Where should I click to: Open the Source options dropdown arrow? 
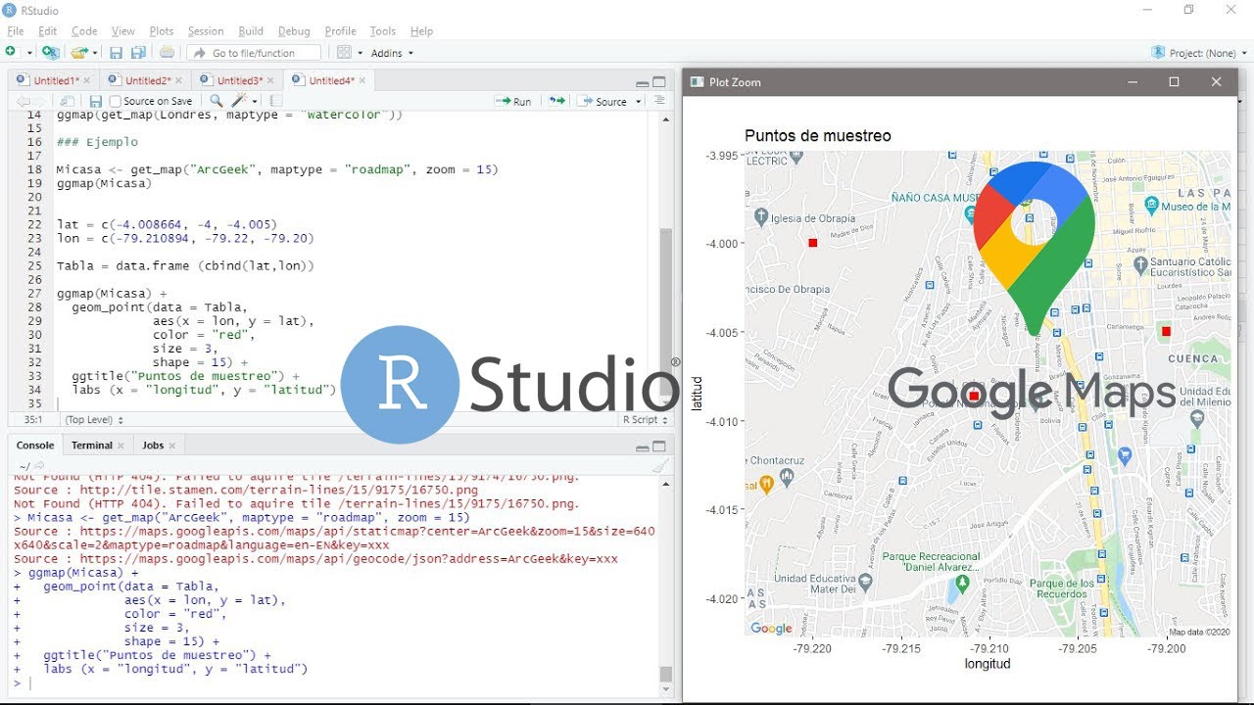(639, 102)
